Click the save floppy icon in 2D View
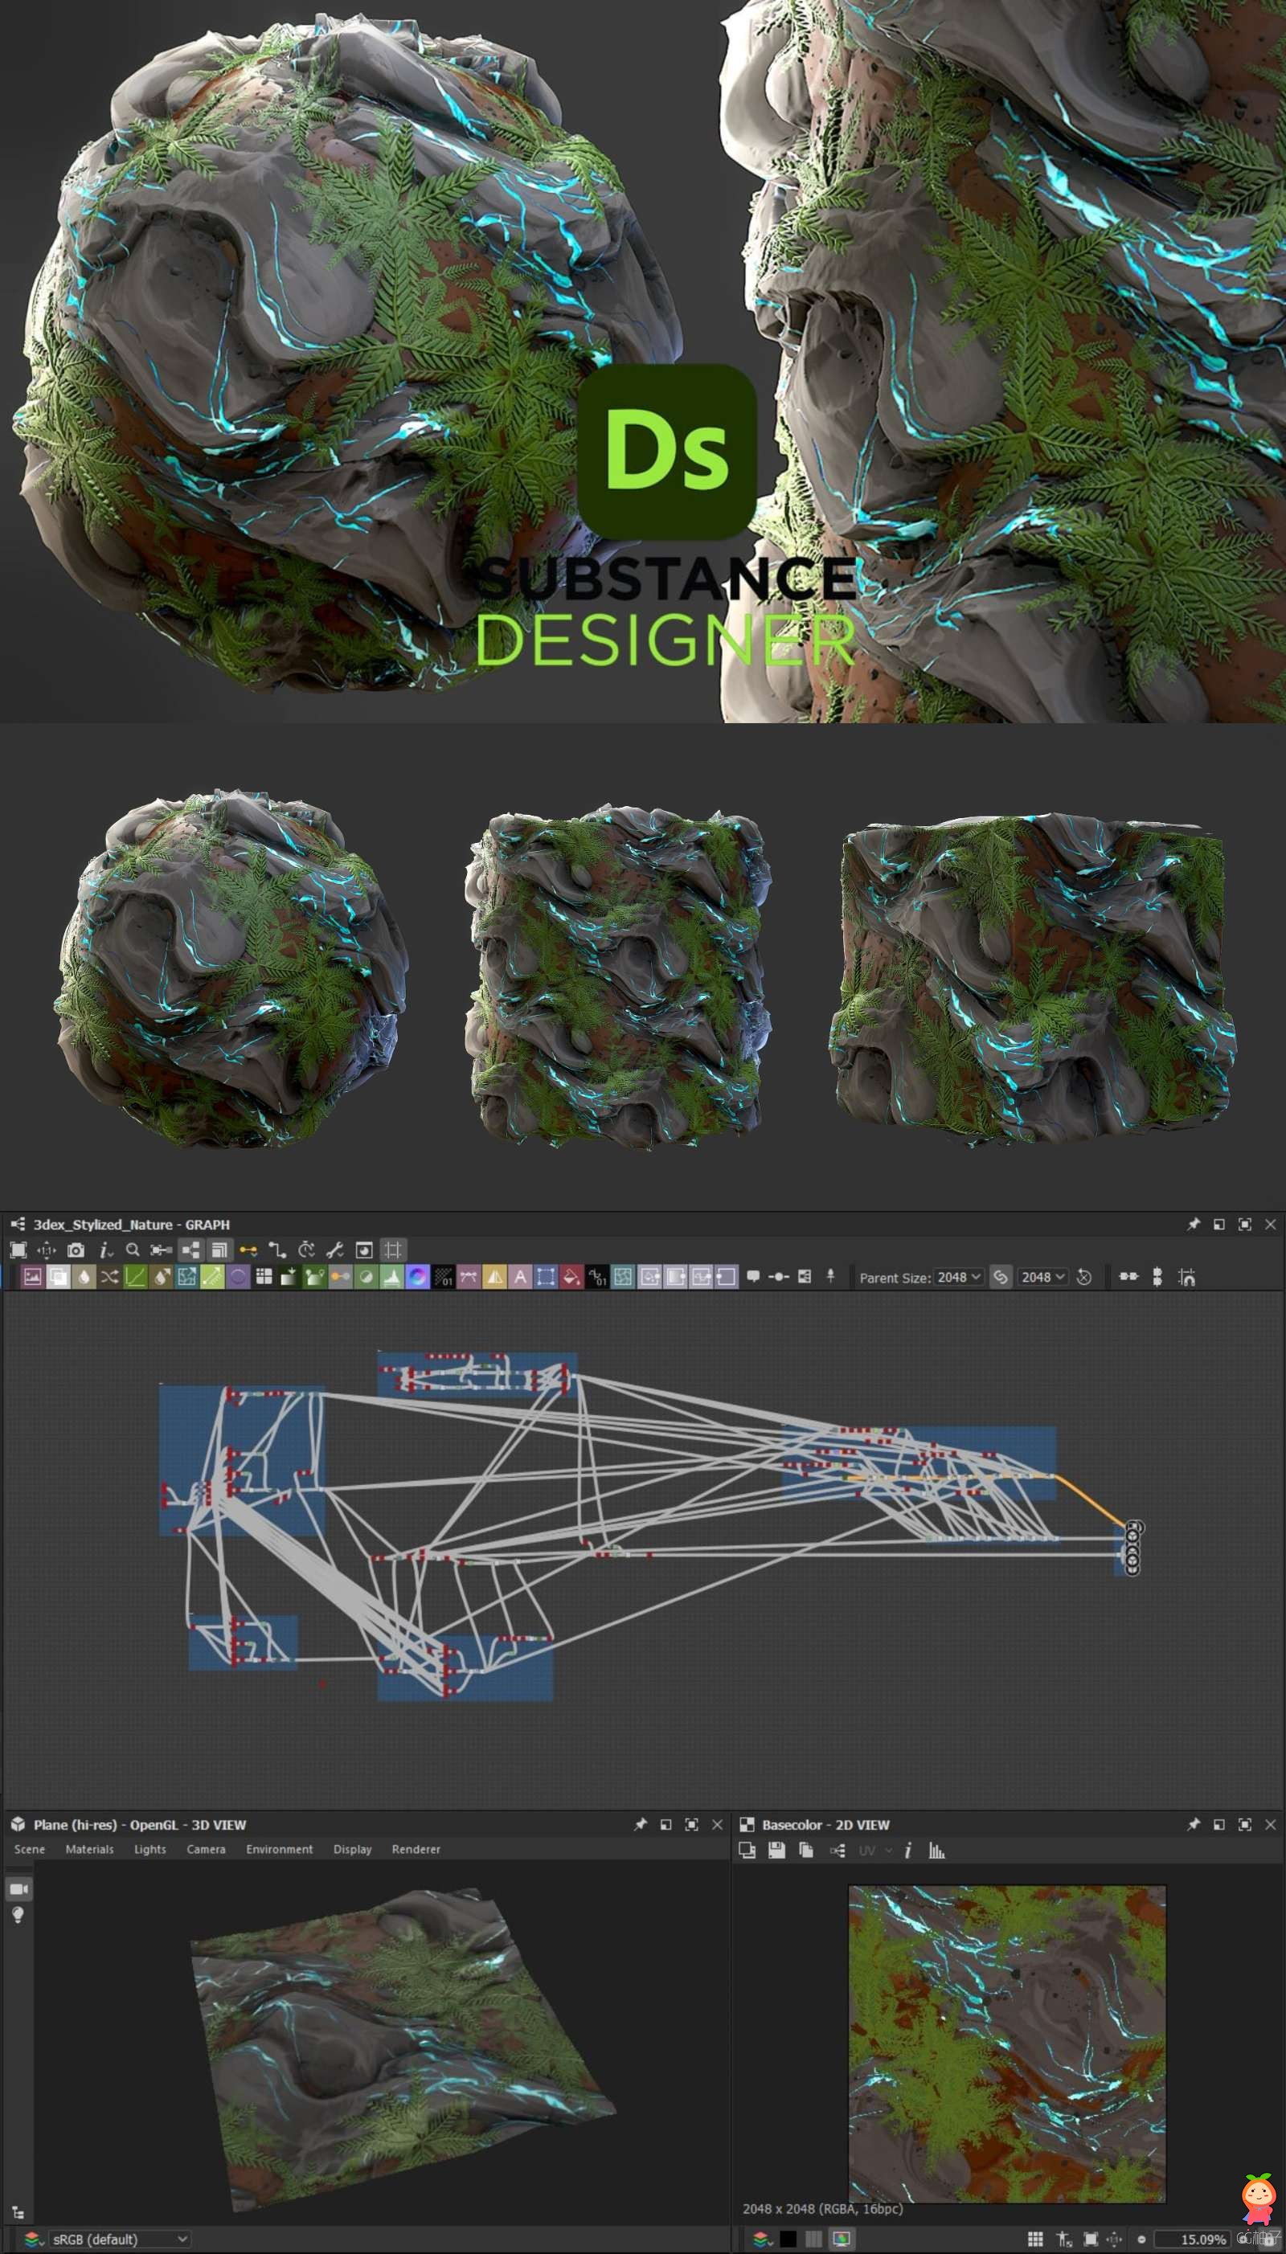Image resolution: width=1286 pixels, height=2254 pixels. pyautogui.click(x=776, y=1850)
